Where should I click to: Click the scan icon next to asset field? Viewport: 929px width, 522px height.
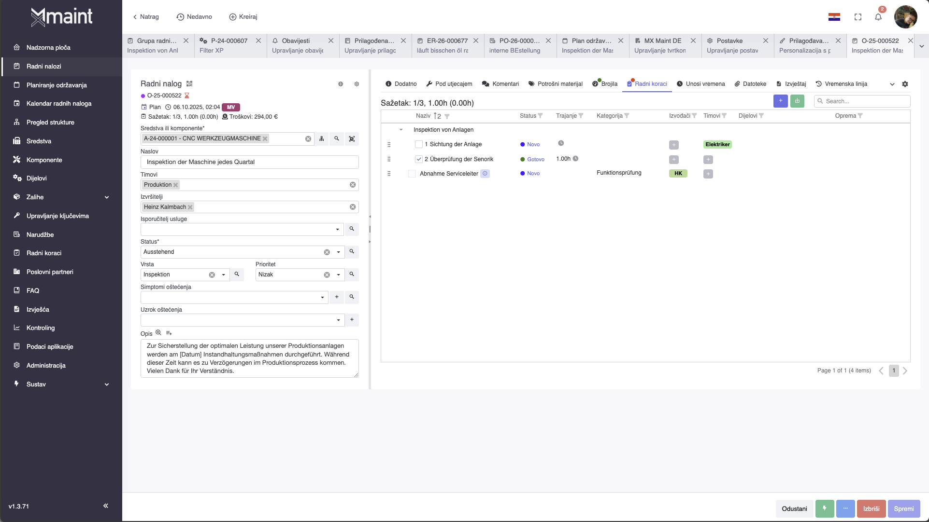pos(352,139)
